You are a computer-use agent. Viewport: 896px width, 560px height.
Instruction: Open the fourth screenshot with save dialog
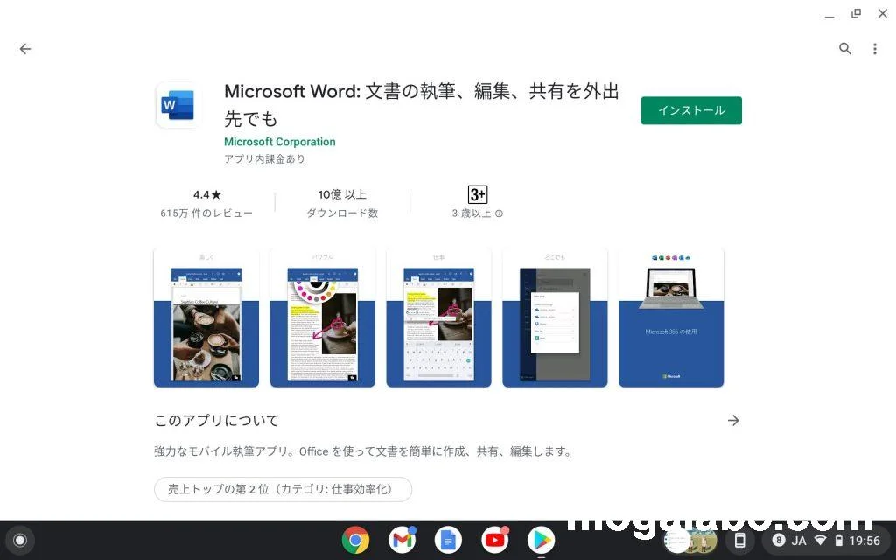pos(555,318)
